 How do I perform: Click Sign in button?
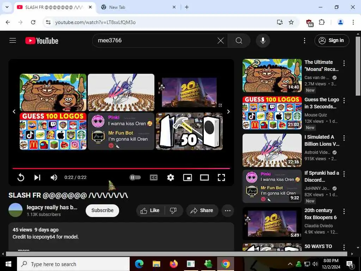pos(332,41)
